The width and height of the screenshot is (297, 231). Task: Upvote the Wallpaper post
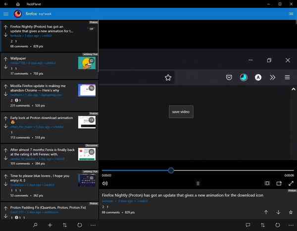pos(5,59)
